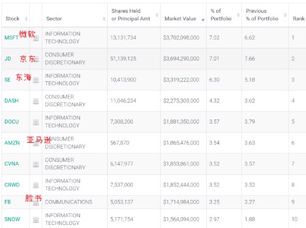Open the grid icon beside MSFT
Viewport: 306px width, 228px height.
click(35, 38)
